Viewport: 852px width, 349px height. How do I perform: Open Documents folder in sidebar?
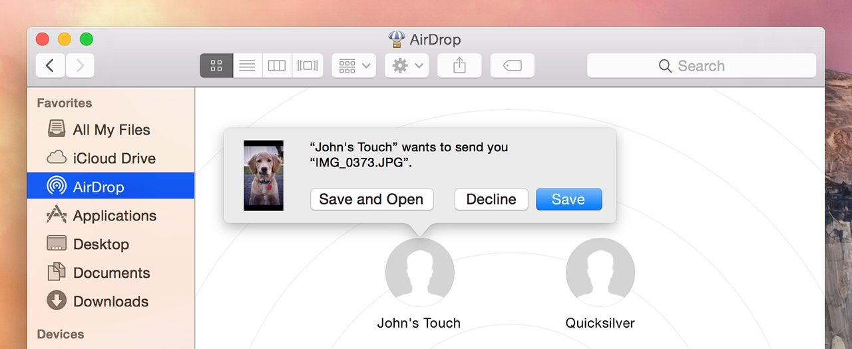click(110, 273)
